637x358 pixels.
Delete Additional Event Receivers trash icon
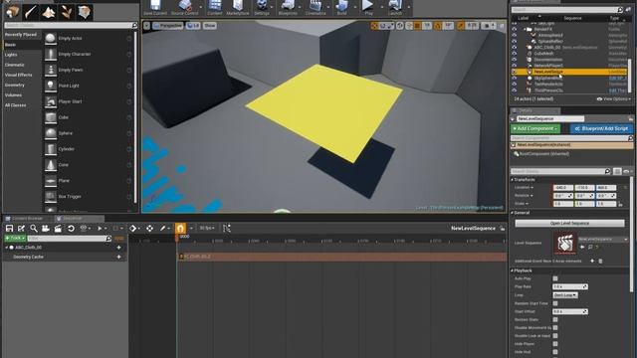coord(600,261)
